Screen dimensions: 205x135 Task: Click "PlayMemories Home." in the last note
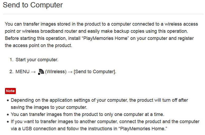[143, 129]
